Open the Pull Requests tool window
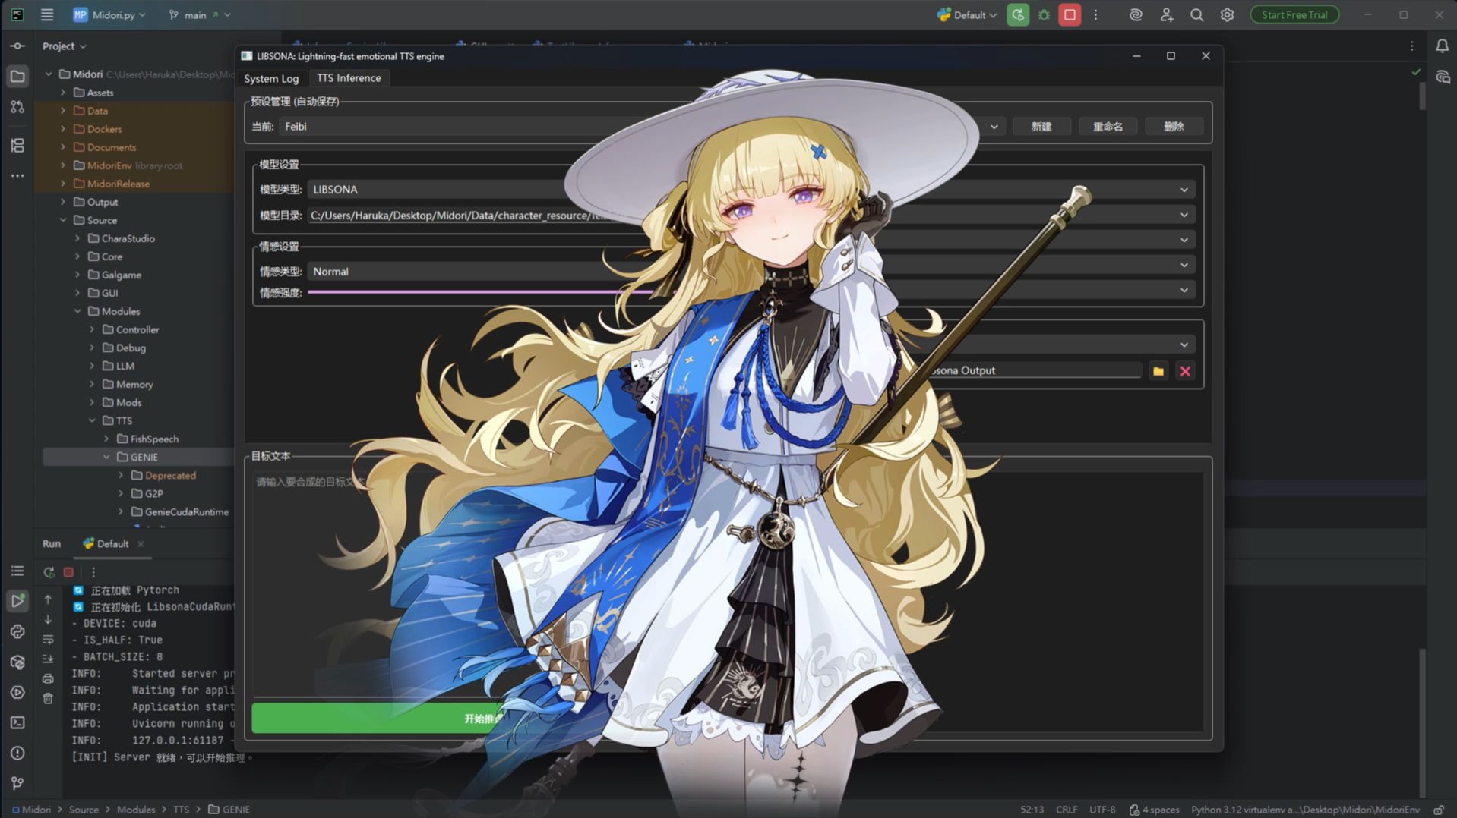The height and width of the screenshot is (818, 1457). click(x=17, y=107)
